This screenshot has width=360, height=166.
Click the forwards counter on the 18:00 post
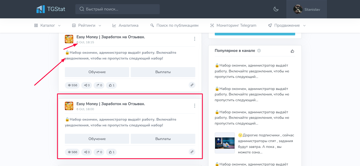[x=99, y=152]
